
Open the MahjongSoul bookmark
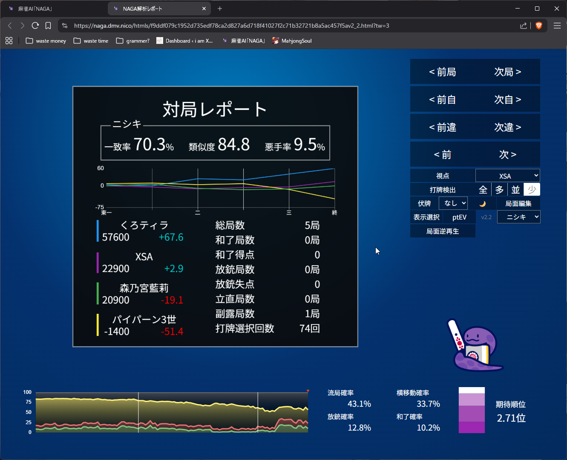[292, 41]
